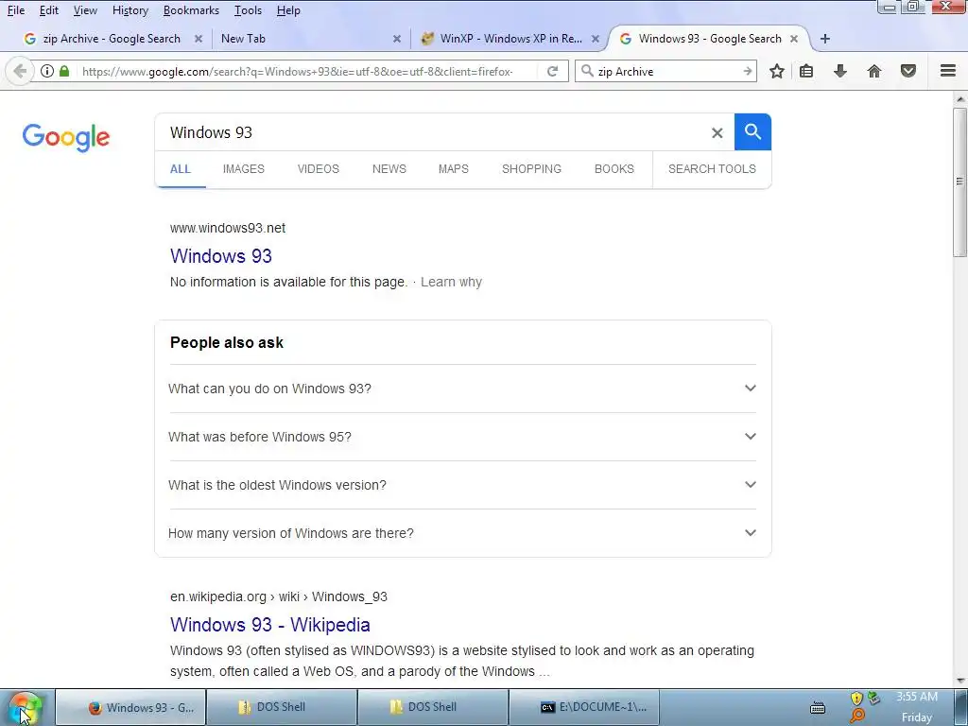
Task: Open the first DOS Shell taskbar button
Action: point(282,707)
